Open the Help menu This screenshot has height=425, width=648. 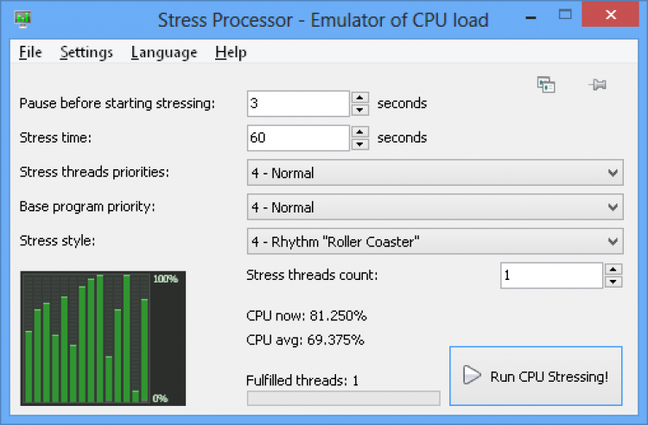tap(231, 53)
